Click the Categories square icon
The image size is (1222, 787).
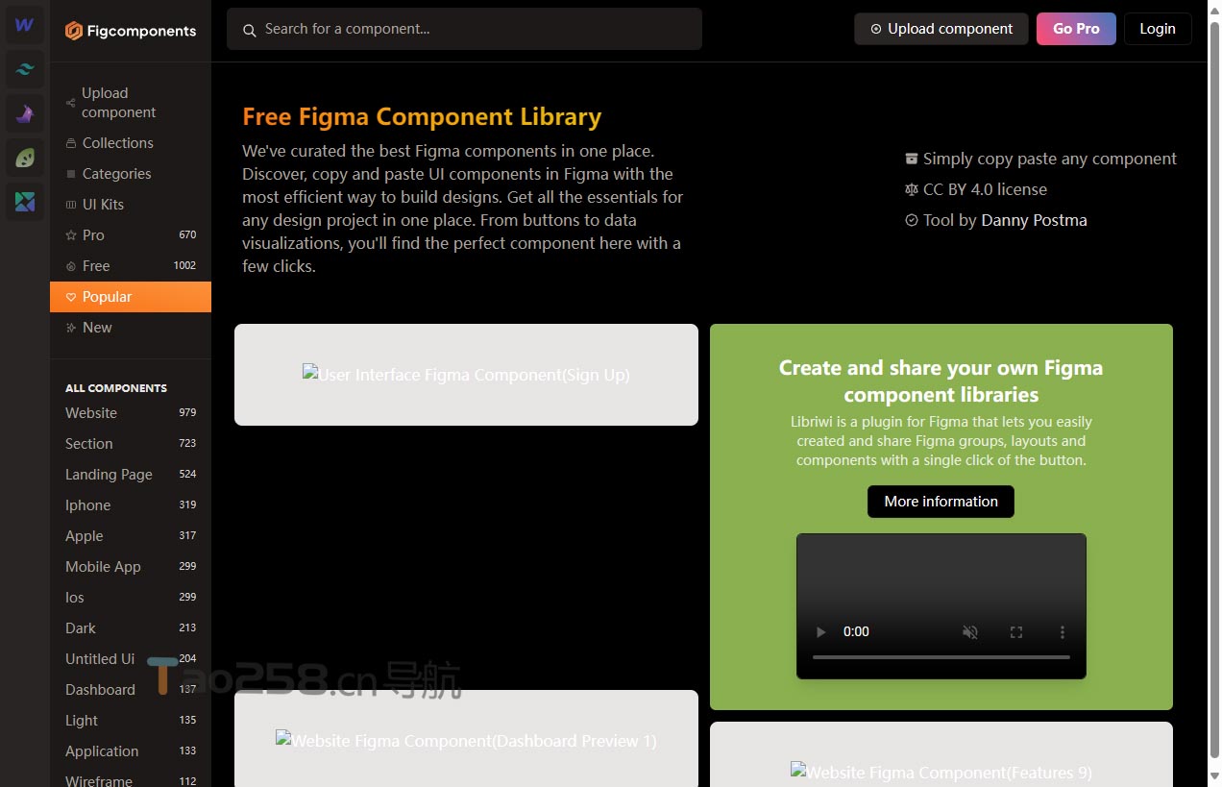tap(71, 174)
